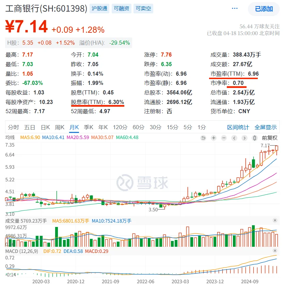Switch to the 1分 chart tab
Screen dimensions: 284x288
(202, 127)
